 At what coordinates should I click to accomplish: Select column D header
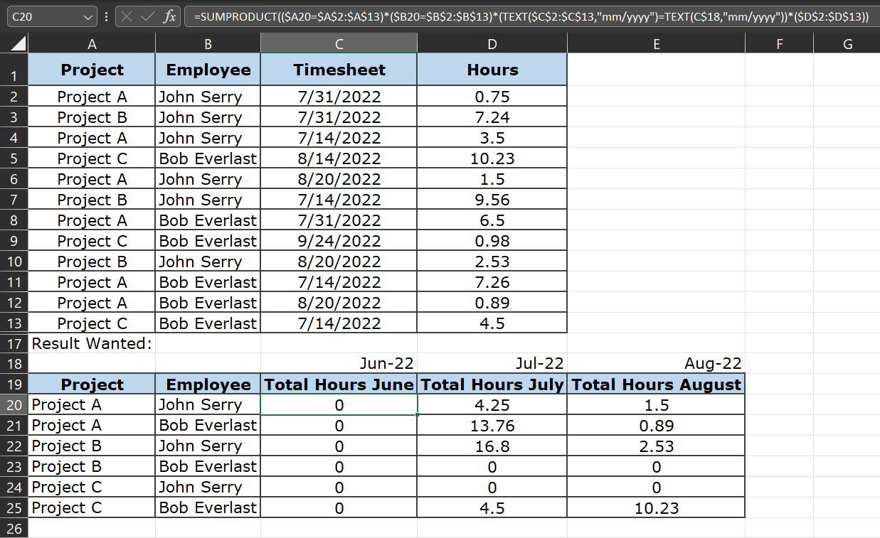click(x=492, y=44)
